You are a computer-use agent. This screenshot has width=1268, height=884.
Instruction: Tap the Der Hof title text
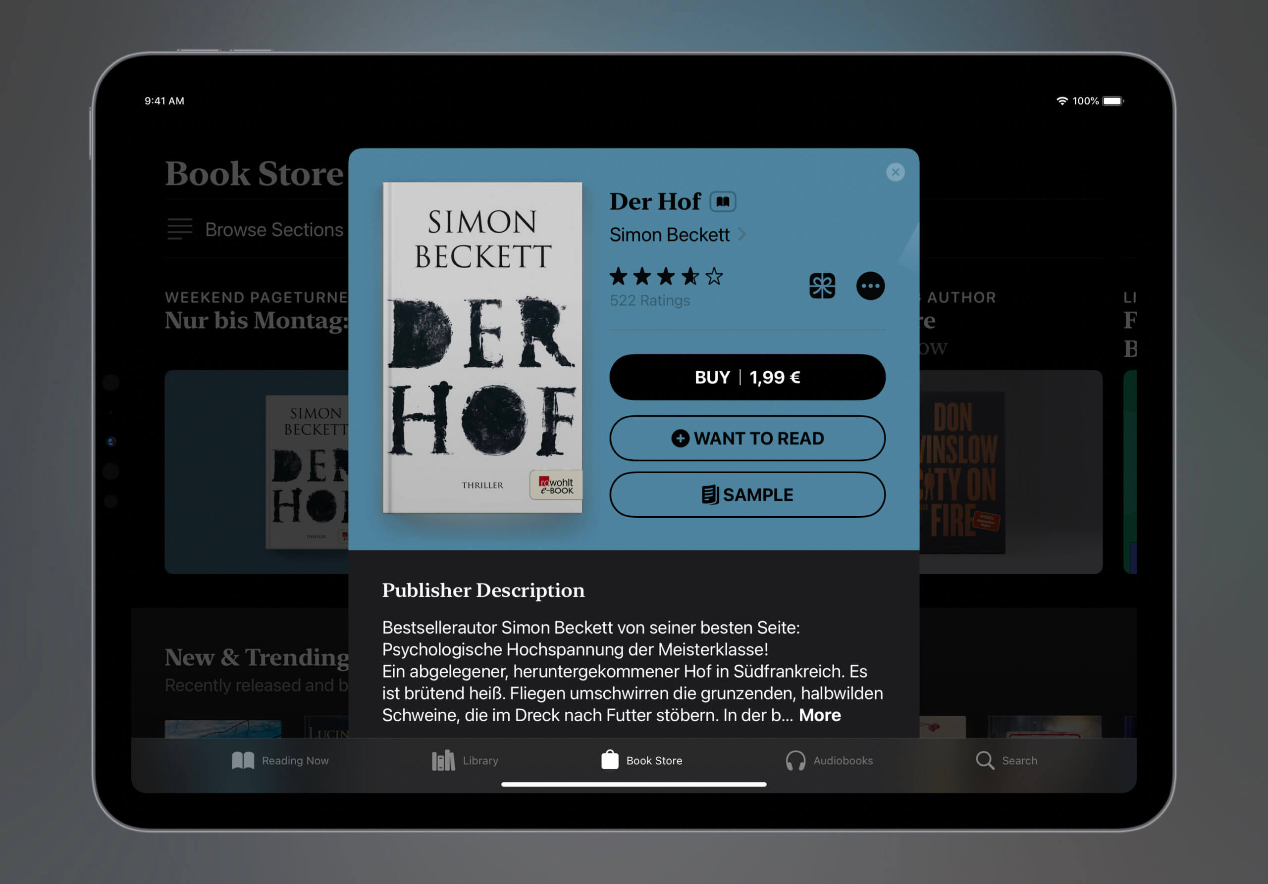(x=655, y=201)
